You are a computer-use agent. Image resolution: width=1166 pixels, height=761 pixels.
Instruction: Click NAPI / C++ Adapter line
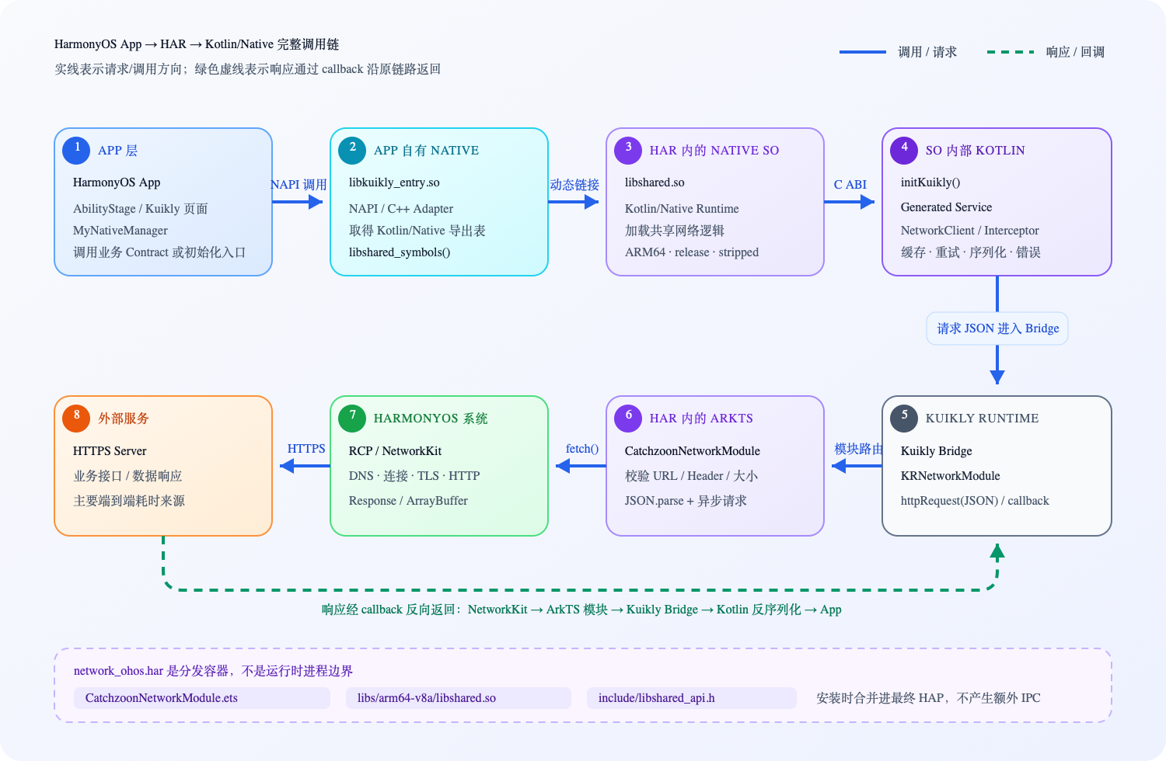[401, 209]
